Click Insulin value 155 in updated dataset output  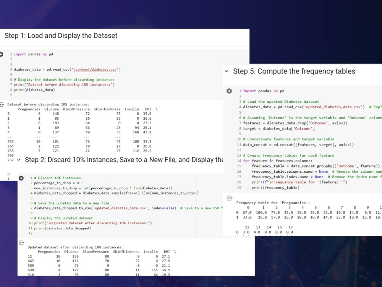coord(155,270)
